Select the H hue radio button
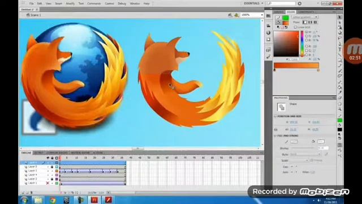Screen dimensions: 362x204 point(307,32)
